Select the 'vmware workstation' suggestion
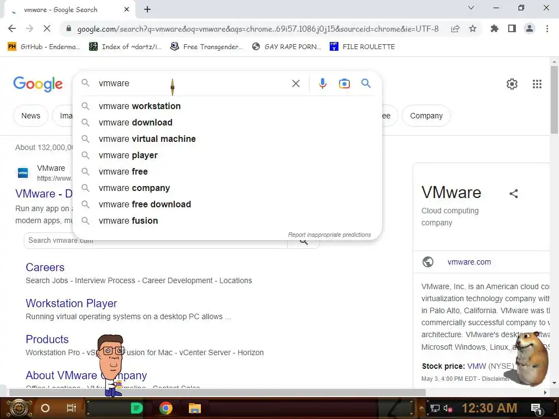Image resolution: width=559 pixels, height=419 pixels. [x=227, y=106]
